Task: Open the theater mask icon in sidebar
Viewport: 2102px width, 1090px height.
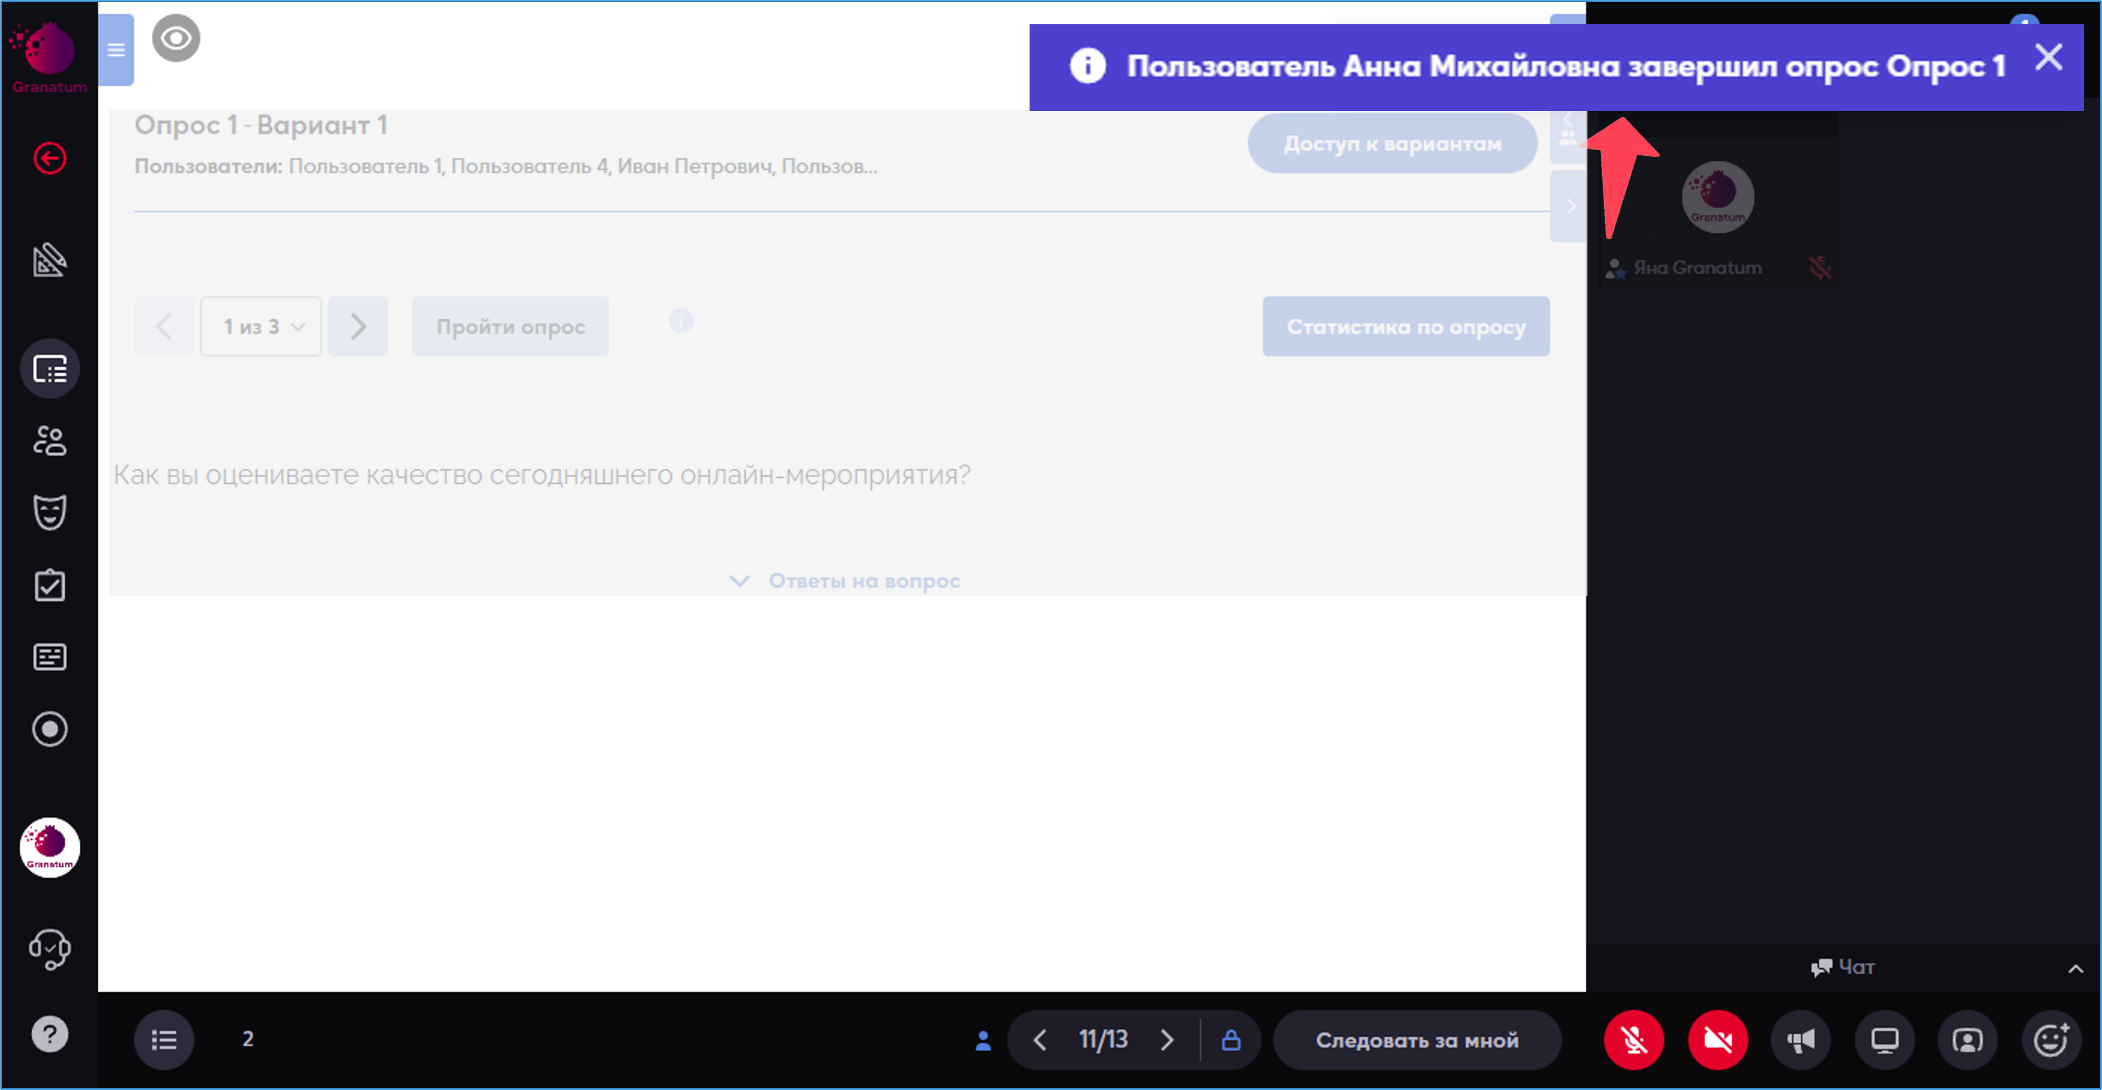Action: [x=50, y=513]
